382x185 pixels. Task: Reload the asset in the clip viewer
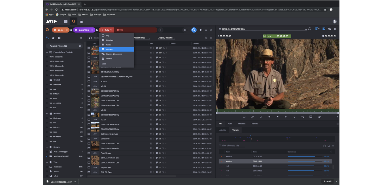(x=310, y=29)
